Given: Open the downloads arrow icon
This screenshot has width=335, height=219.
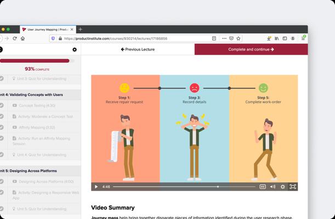Looking at the screenshot, I should [x=269, y=38].
